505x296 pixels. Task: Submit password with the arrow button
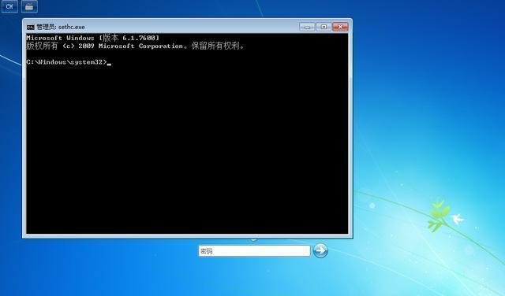[x=320, y=250]
